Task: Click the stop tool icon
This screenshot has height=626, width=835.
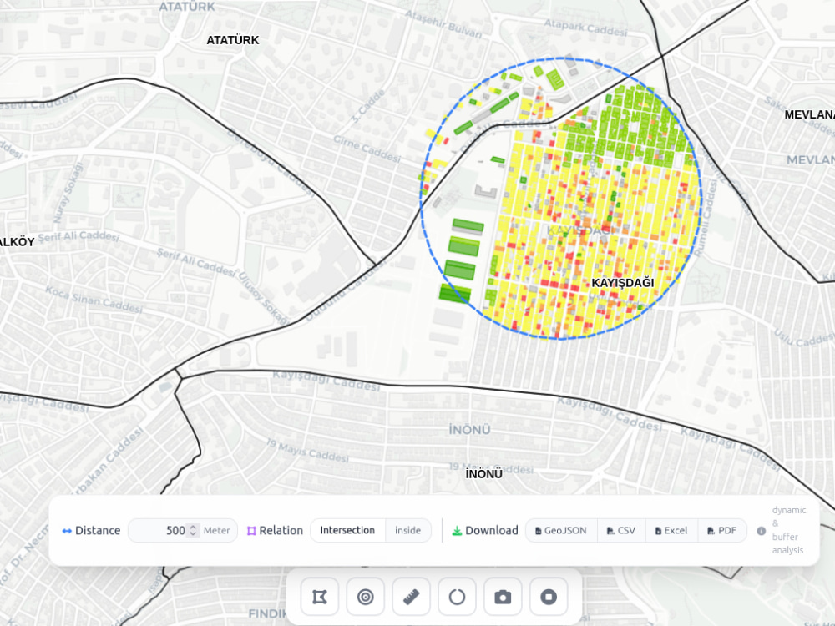Action: click(x=549, y=596)
